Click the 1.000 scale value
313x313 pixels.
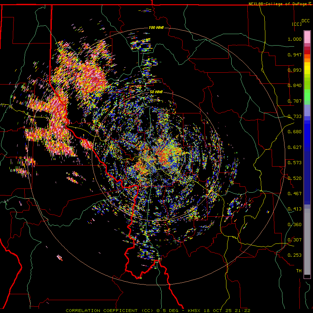[295, 39]
